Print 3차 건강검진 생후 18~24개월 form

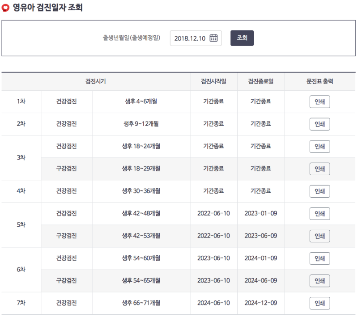tap(320, 146)
